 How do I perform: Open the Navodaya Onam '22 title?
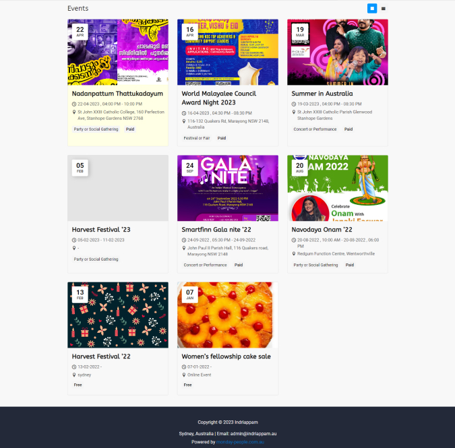coord(322,230)
